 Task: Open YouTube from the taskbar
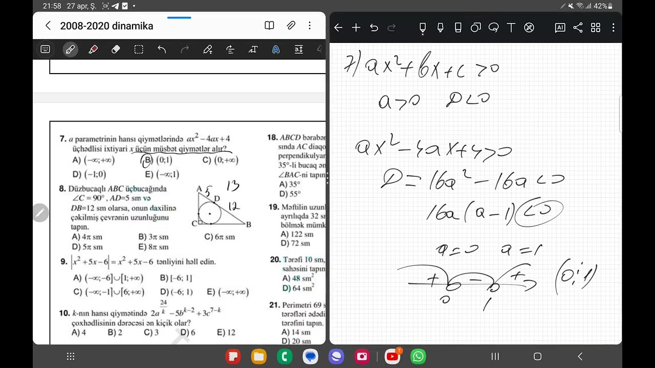click(392, 356)
